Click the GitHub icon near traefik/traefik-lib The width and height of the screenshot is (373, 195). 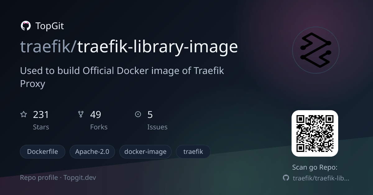click(x=286, y=178)
